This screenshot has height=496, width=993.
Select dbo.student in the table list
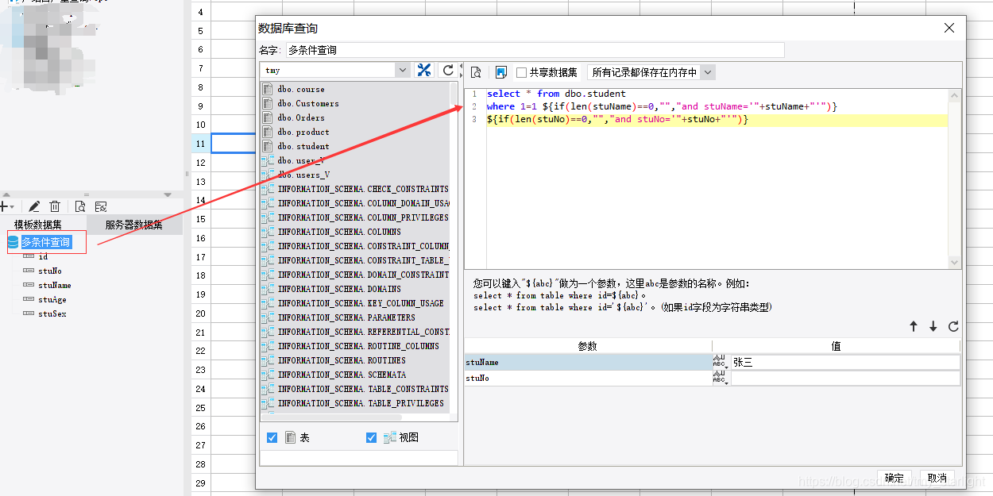click(x=303, y=146)
